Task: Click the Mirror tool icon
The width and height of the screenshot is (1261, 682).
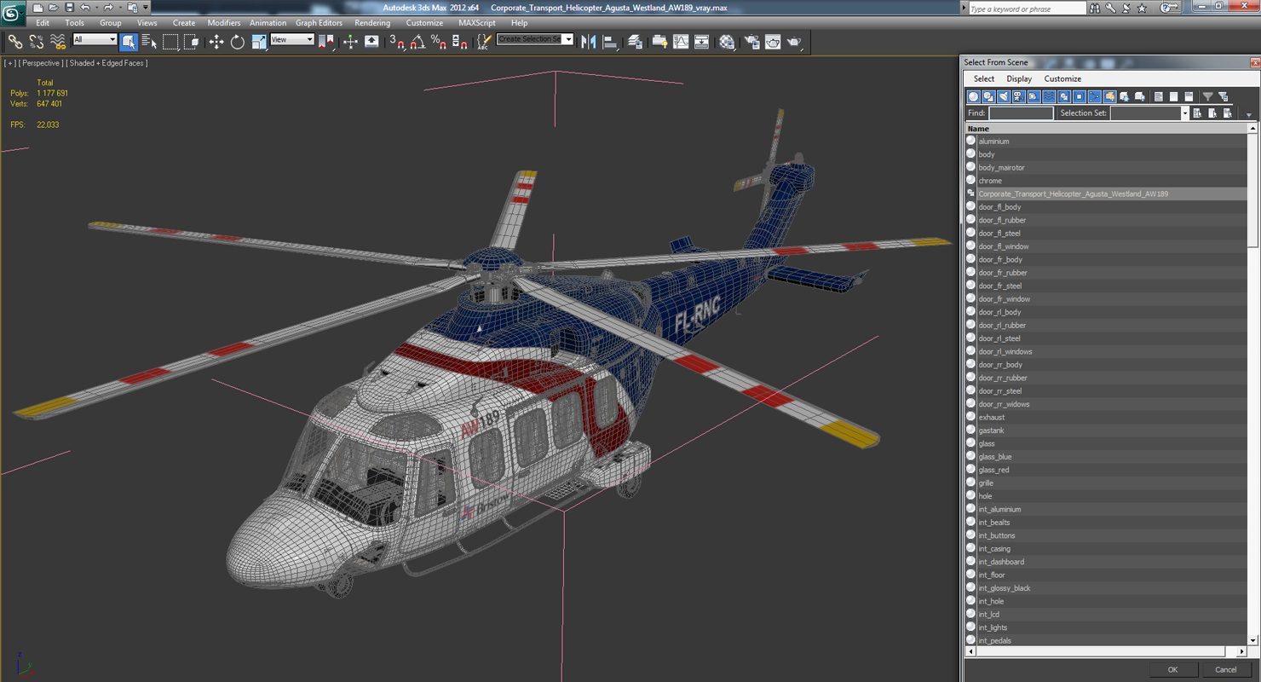Action: point(589,41)
